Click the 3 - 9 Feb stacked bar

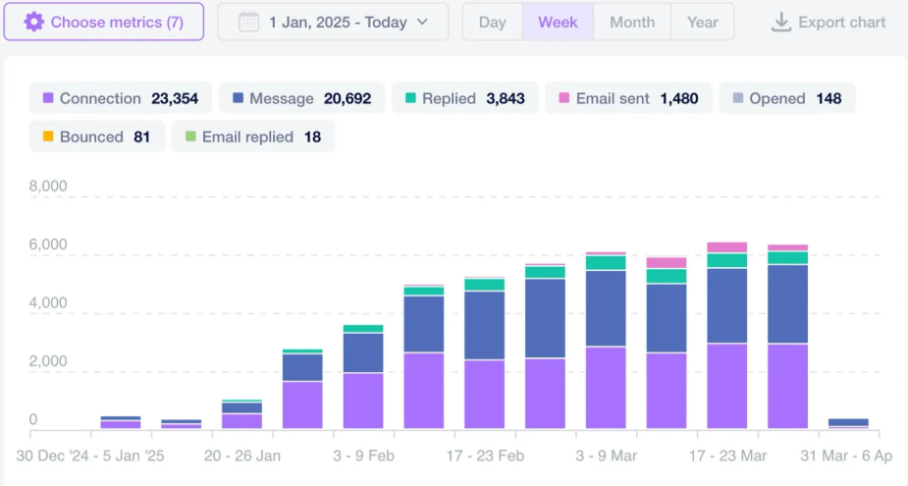(363, 383)
